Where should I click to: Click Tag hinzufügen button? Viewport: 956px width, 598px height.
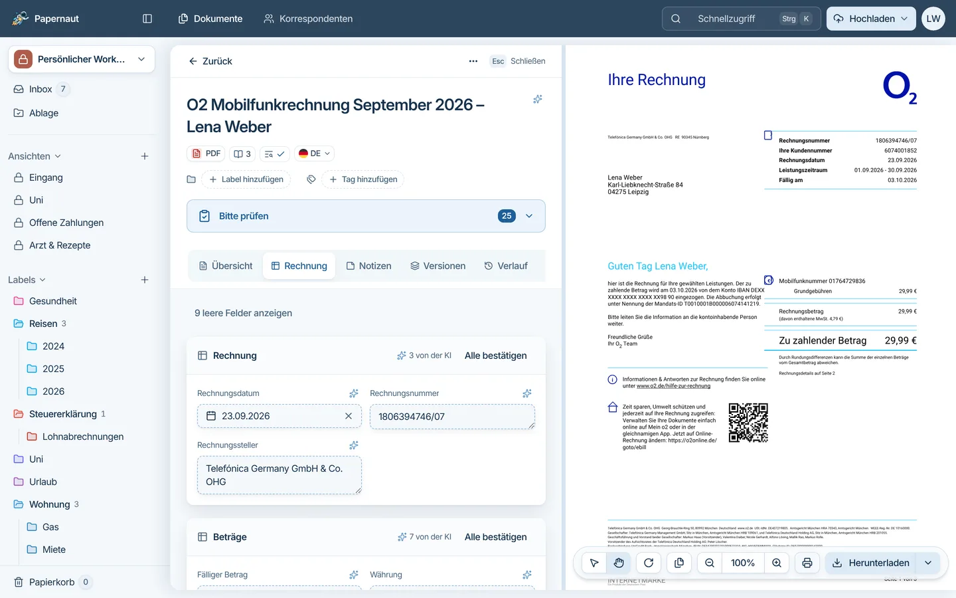click(363, 179)
